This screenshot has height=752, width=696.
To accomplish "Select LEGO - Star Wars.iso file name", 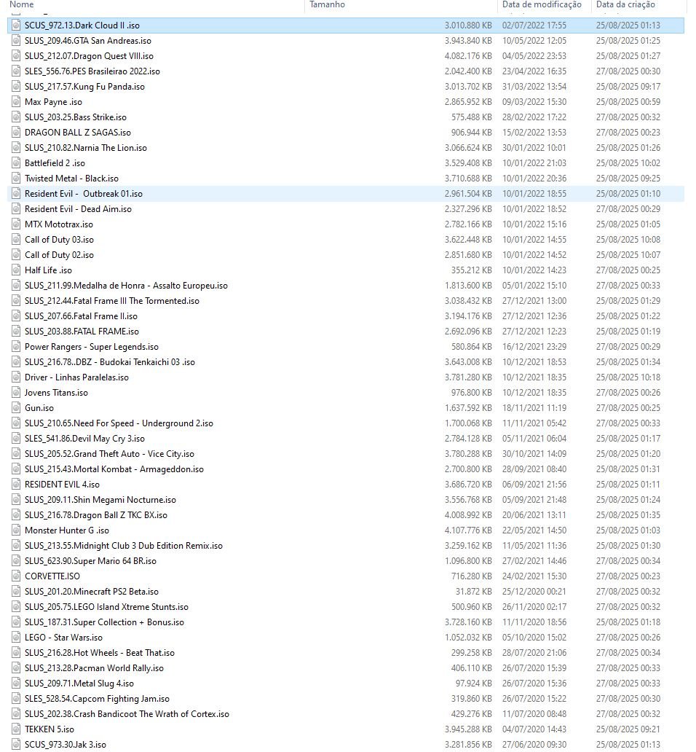I will coord(63,638).
